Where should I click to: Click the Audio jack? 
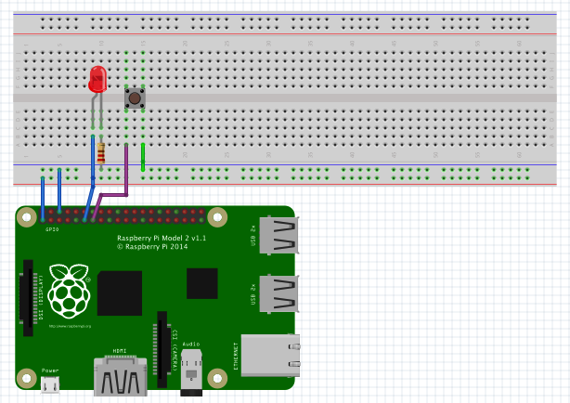pos(191,372)
